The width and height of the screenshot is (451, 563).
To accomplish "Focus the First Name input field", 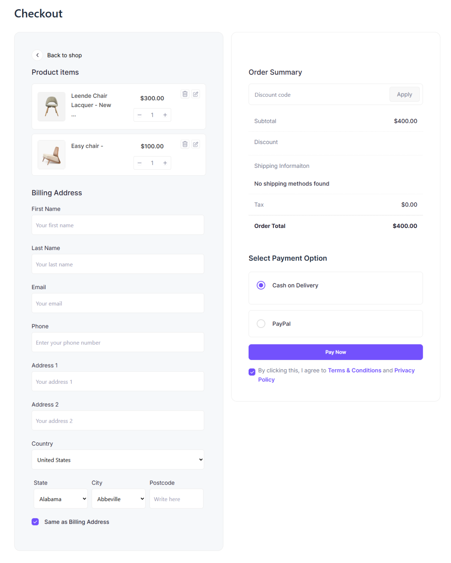I will click(118, 225).
